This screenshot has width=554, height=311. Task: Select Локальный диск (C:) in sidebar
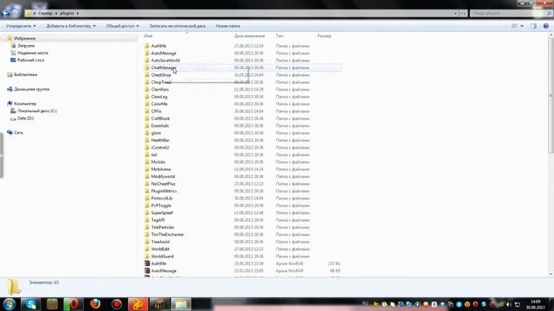click(37, 111)
